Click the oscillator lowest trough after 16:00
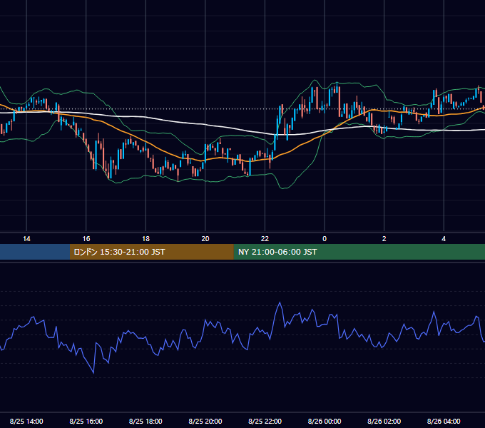 (x=93, y=373)
